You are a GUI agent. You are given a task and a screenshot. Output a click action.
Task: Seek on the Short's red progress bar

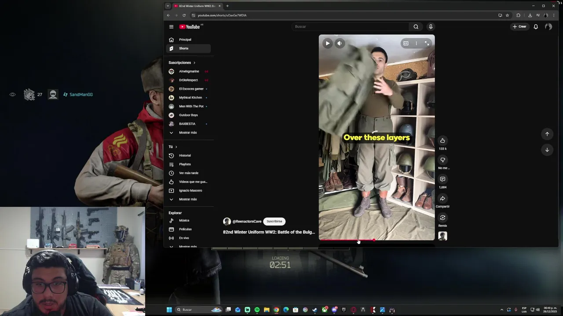377,240
